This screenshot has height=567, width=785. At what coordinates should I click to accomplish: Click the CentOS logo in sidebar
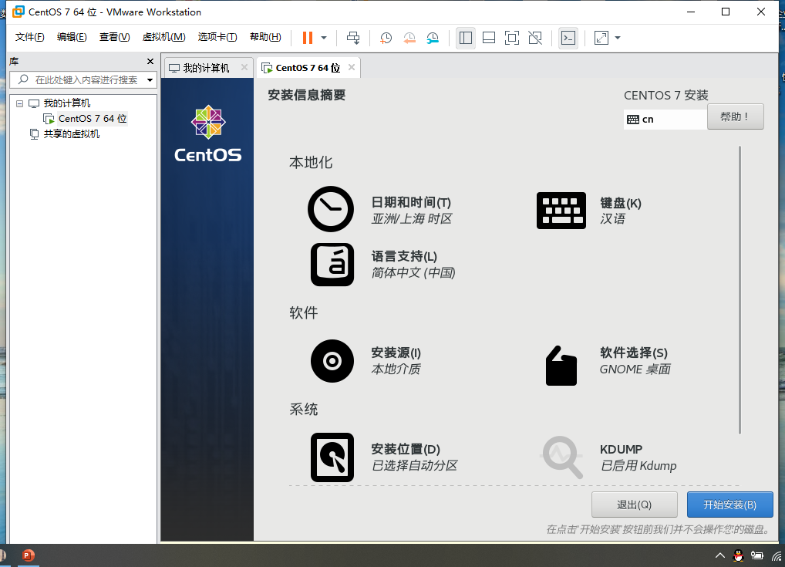click(x=207, y=133)
